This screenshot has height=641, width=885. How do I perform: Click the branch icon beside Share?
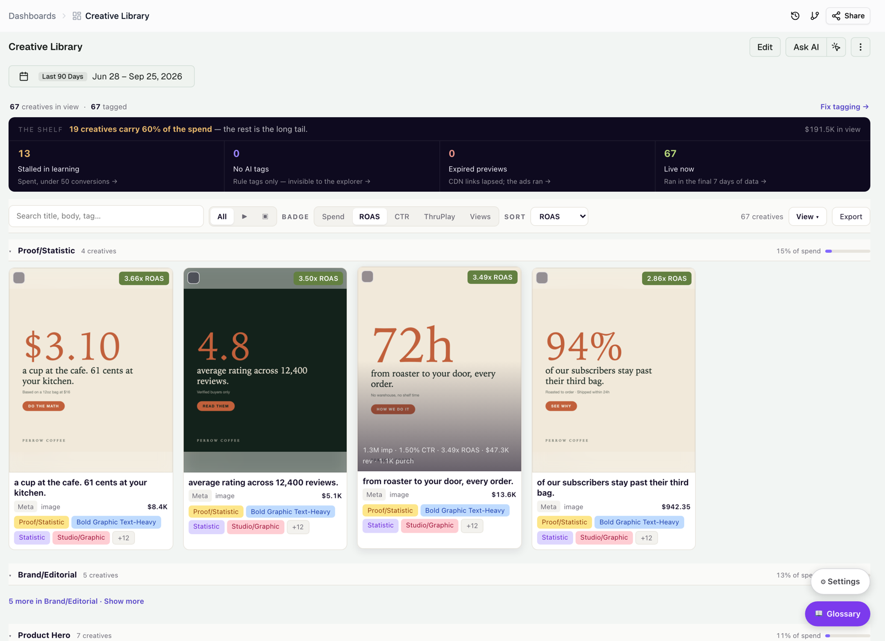click(x=814, y=16)
